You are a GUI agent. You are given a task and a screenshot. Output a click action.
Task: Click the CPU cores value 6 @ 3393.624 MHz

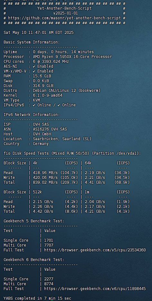[x=51, y=62]
